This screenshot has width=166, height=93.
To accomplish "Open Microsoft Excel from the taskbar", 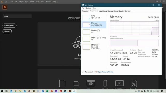I will point(47,91).
